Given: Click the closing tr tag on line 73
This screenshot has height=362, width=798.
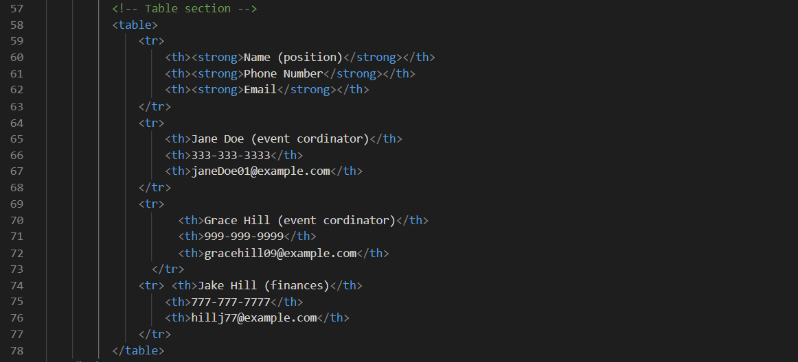Looking at the screenshot, I should (x=168, y=269).
